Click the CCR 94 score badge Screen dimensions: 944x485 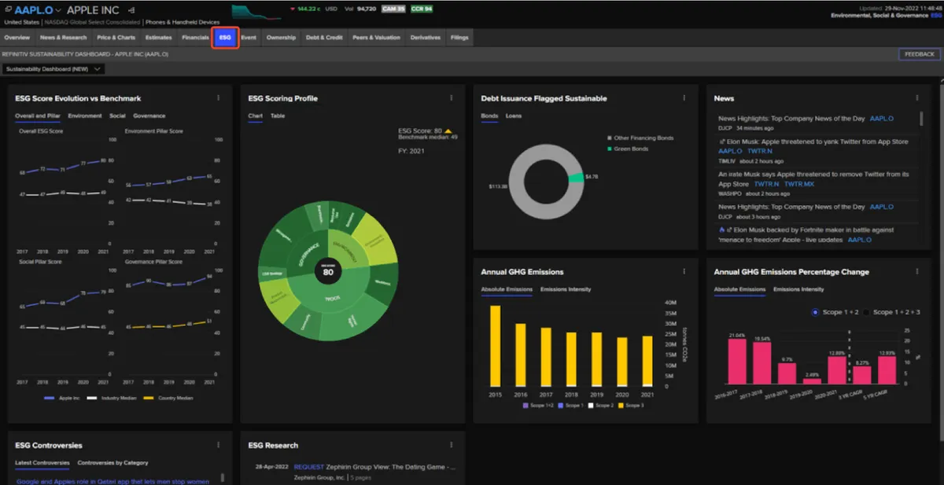421,9
